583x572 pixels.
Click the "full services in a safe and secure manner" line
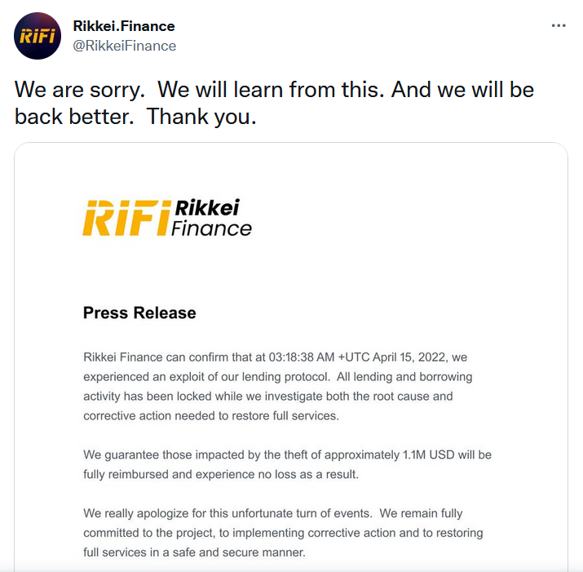(x=194, y=552)
